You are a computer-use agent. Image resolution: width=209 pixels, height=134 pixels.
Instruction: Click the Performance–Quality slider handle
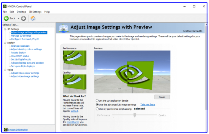135,115
